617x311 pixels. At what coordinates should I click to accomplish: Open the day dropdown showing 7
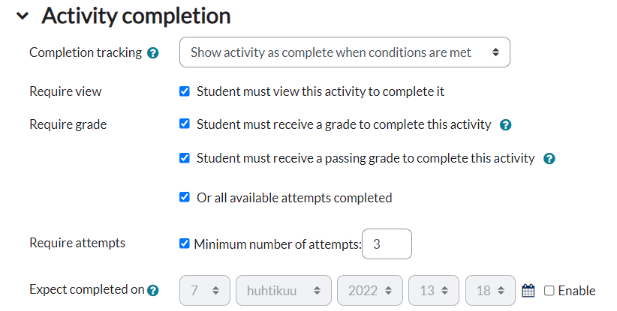(204, 290)
